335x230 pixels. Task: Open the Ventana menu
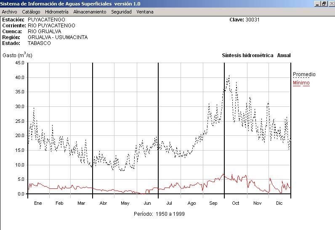[x=145, y=12]
